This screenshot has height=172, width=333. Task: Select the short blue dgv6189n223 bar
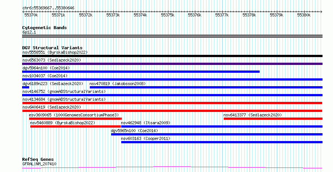(x=25, y=87)
